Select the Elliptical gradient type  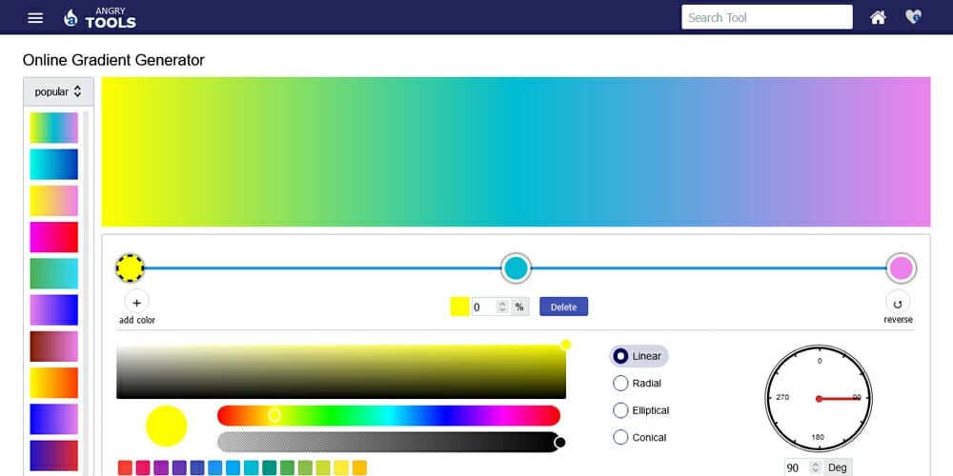[x=641, y=410]
